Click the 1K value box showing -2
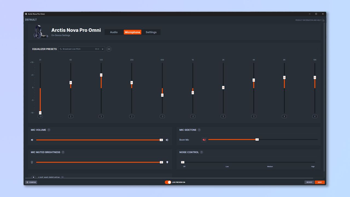Image resolution: width=350 pixels, height=197 pixels. (x=193, y=117)
